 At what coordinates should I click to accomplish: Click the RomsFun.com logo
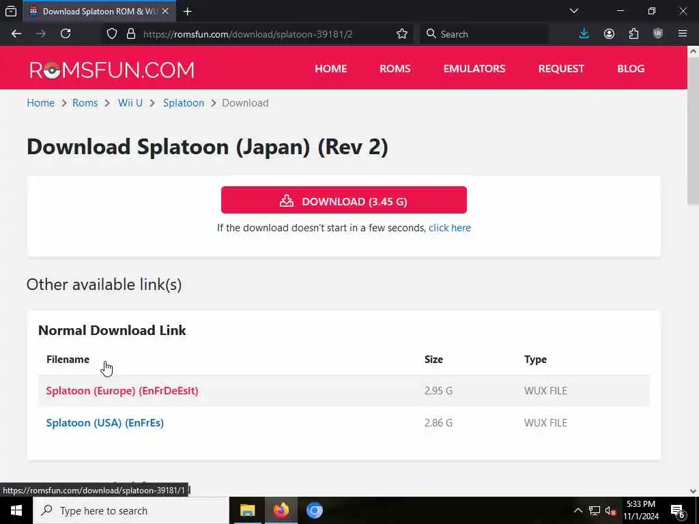[112, 70]
